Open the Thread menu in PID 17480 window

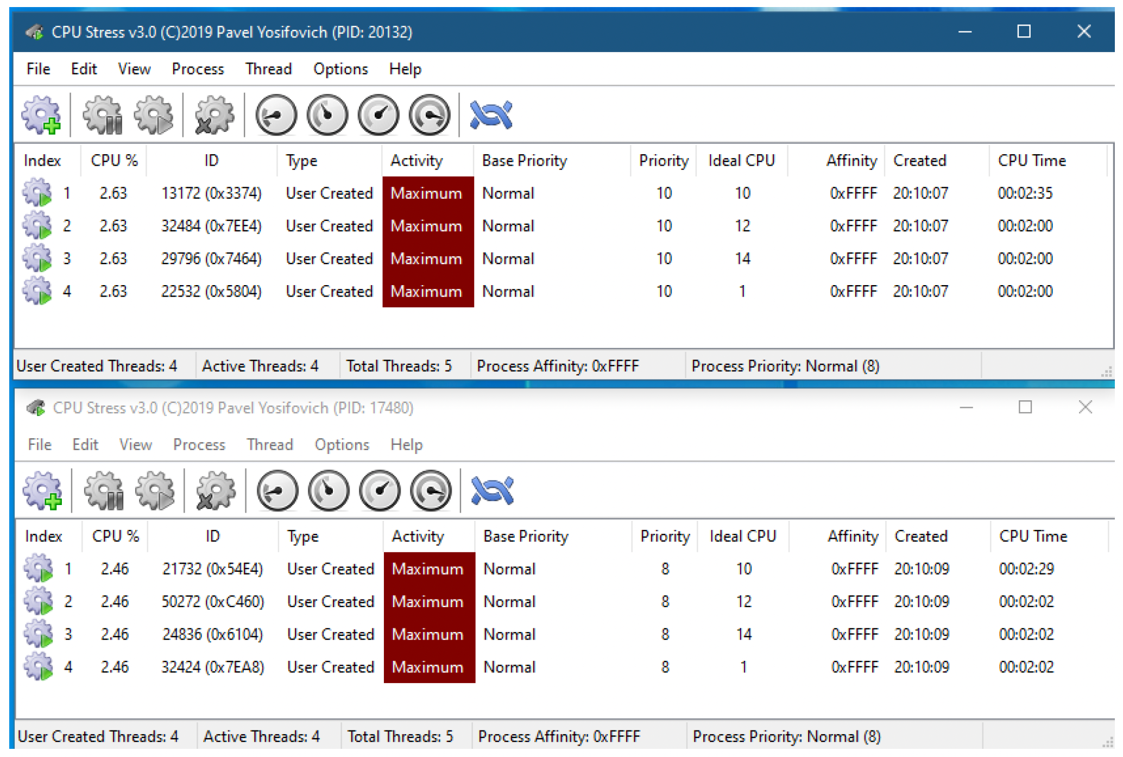[x=269, y=445]
